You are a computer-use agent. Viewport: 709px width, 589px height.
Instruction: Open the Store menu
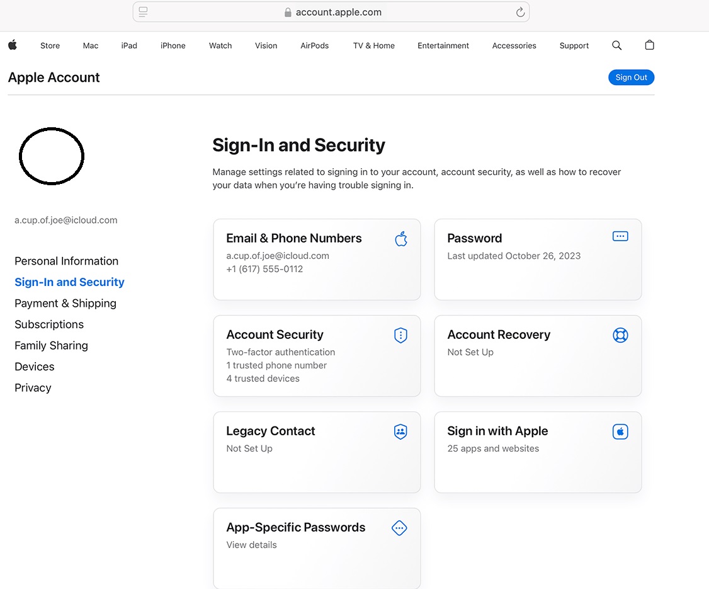[50, 46]
